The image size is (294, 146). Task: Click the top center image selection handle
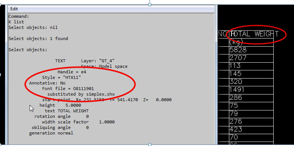150,4
